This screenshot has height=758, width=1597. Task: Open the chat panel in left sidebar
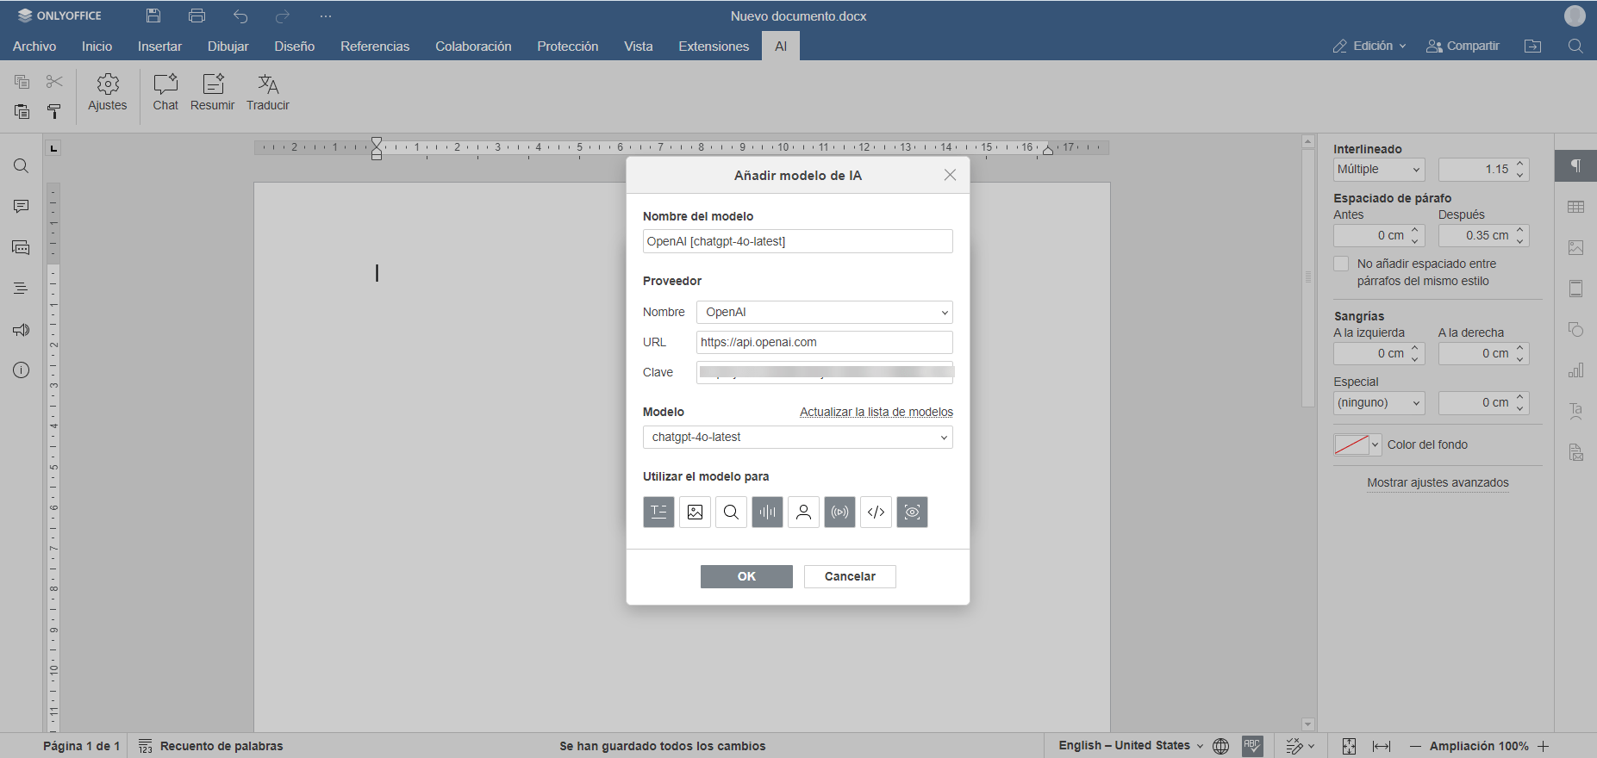pyautogui.click(x=22, y=248)
